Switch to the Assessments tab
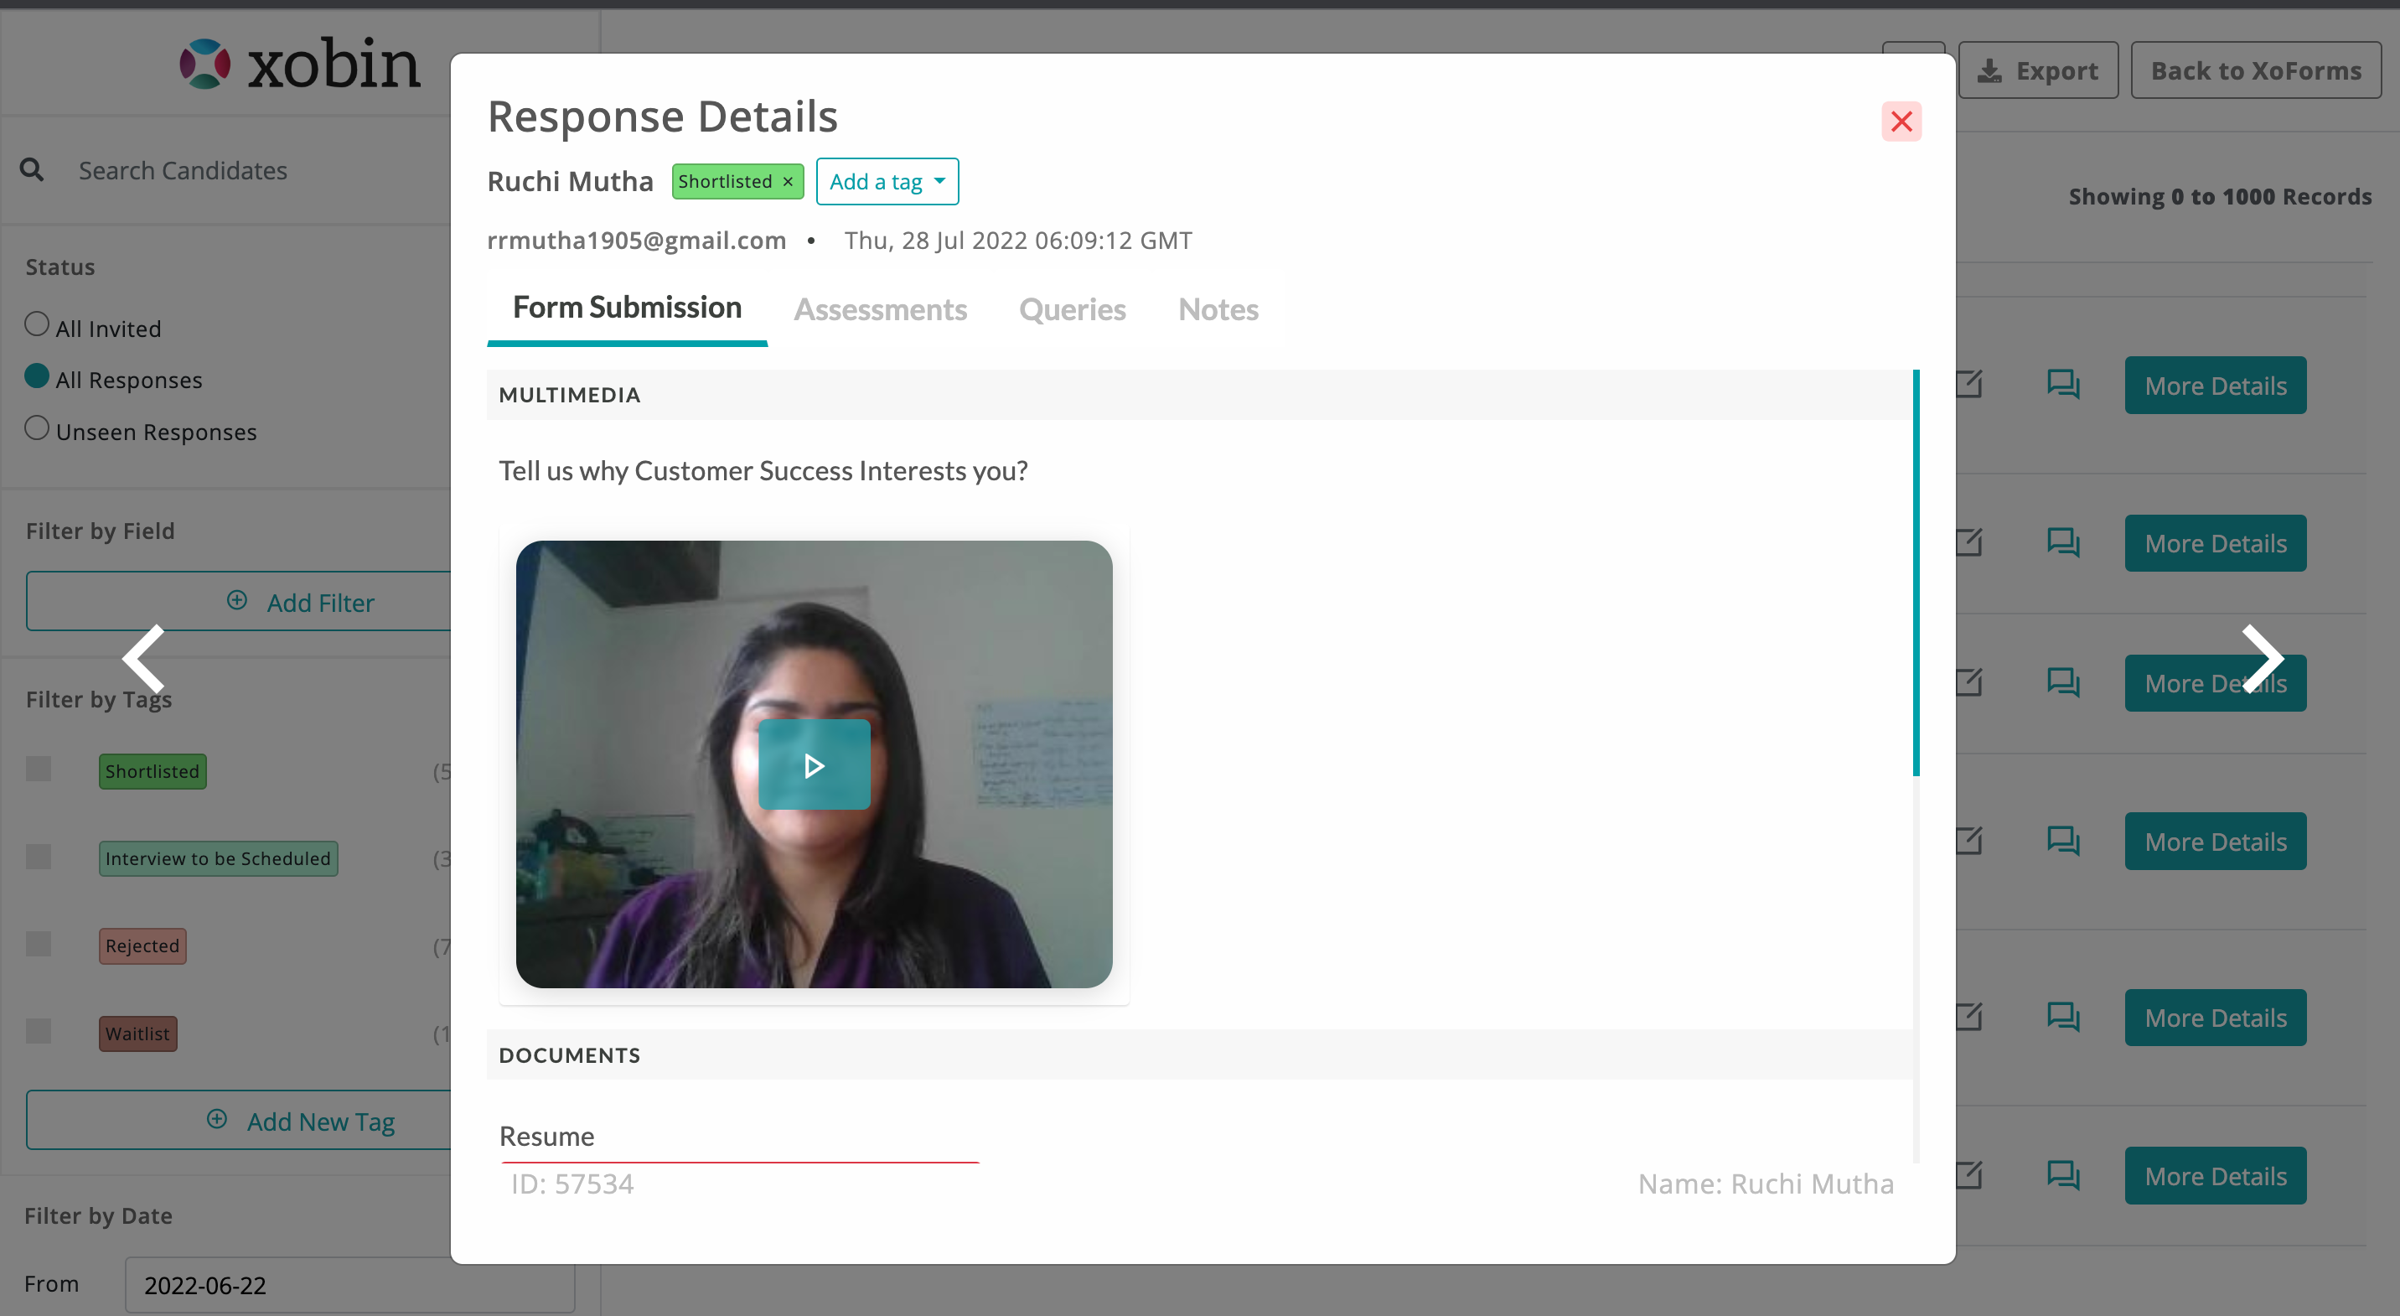 click(880, 309)
